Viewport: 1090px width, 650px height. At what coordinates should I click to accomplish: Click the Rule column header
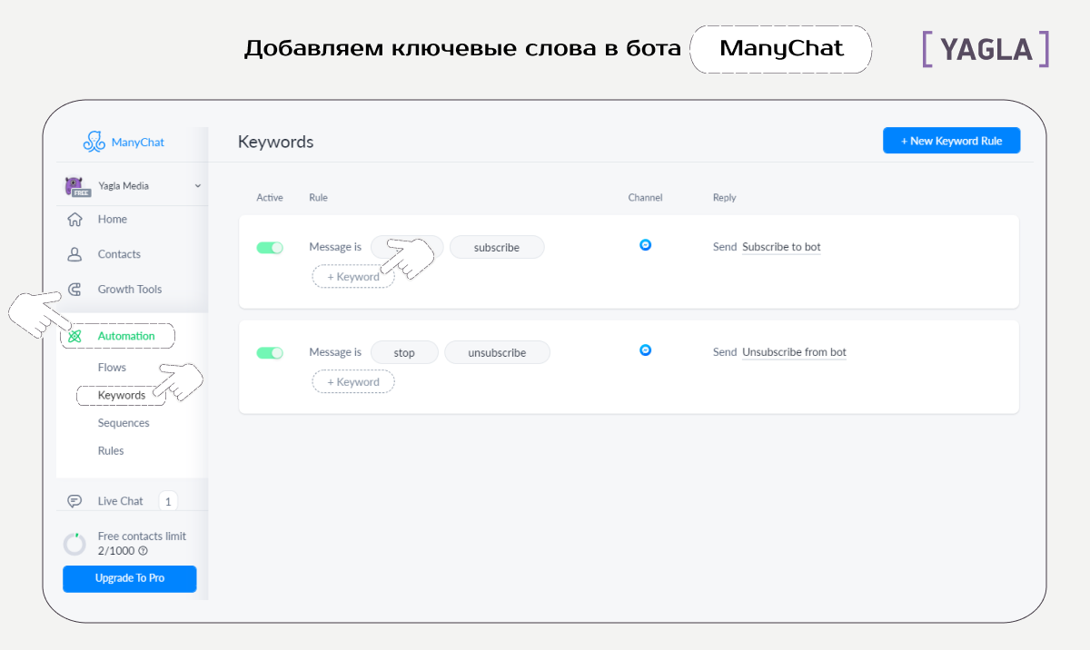pos(318,198)
